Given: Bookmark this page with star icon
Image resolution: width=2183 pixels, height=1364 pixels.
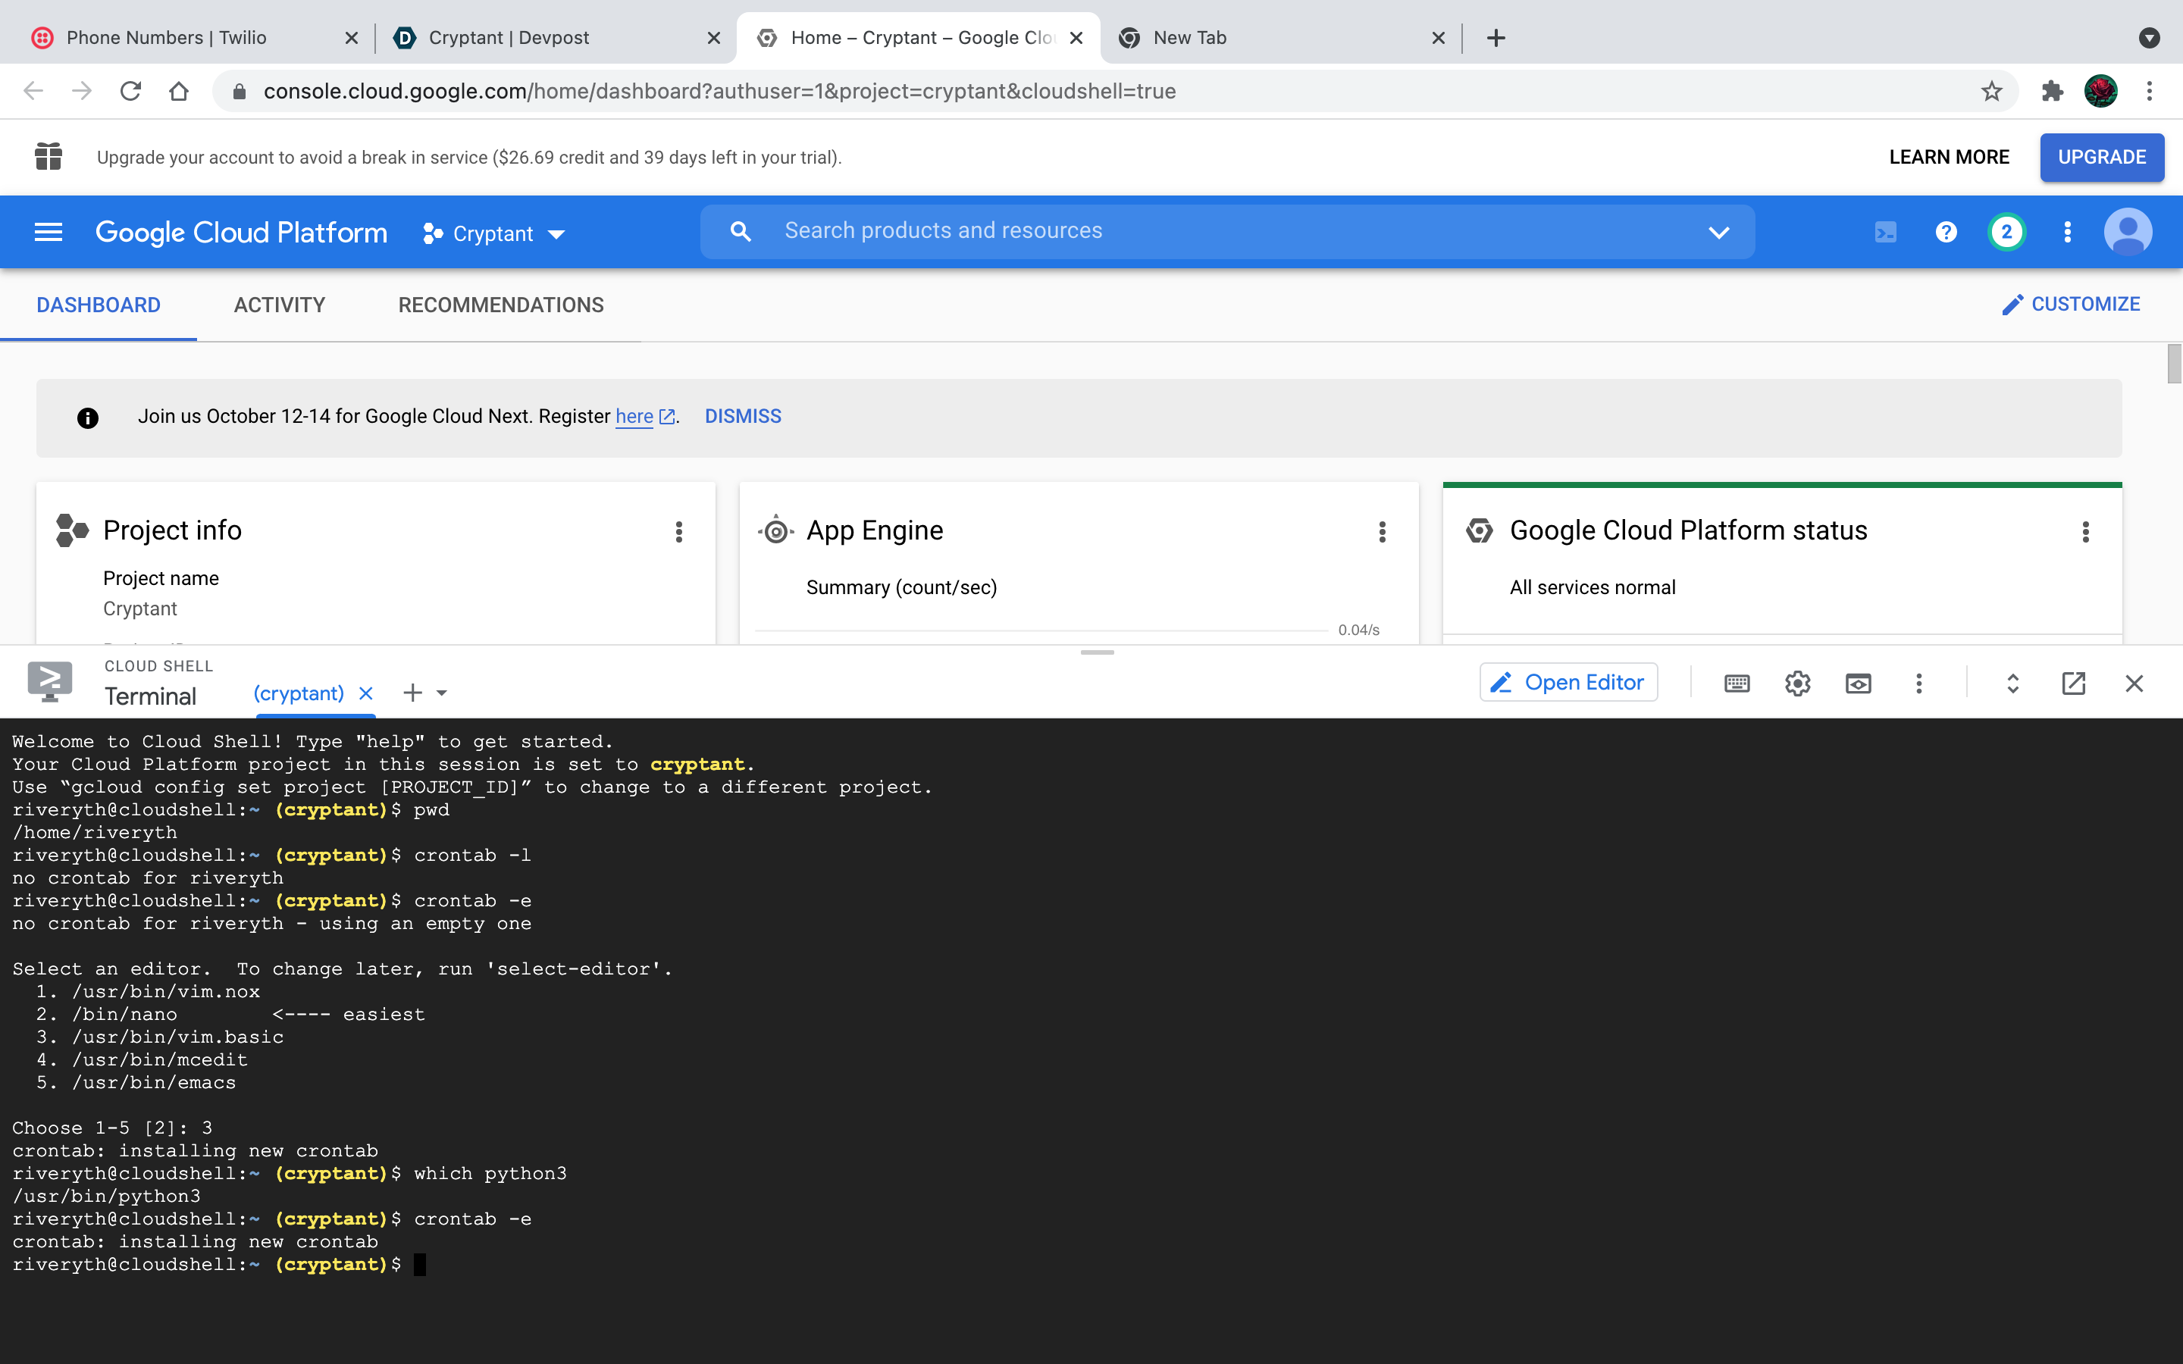Looking at the screenshot, I should tap(1992, 91).
